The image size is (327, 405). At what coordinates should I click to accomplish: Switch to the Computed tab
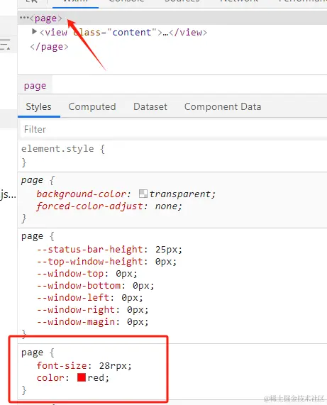click(92, 106)
